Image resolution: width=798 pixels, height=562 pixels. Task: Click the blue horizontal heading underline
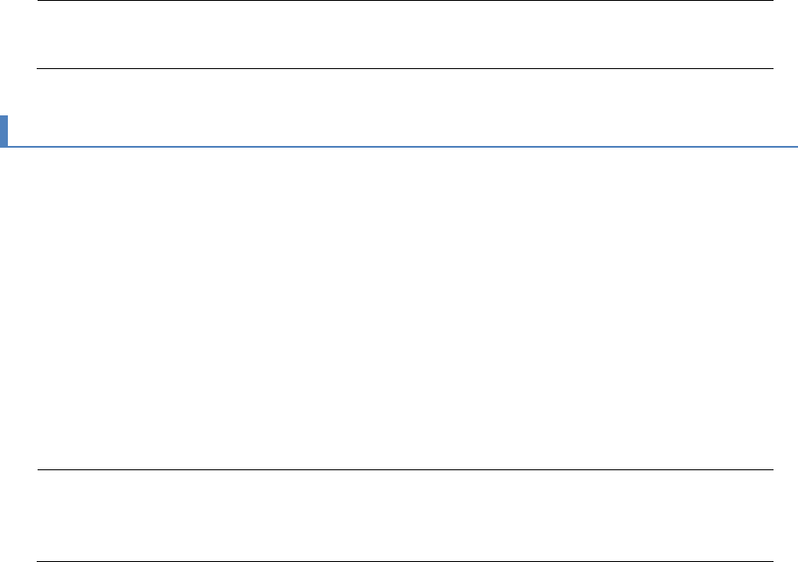[402, 146]
